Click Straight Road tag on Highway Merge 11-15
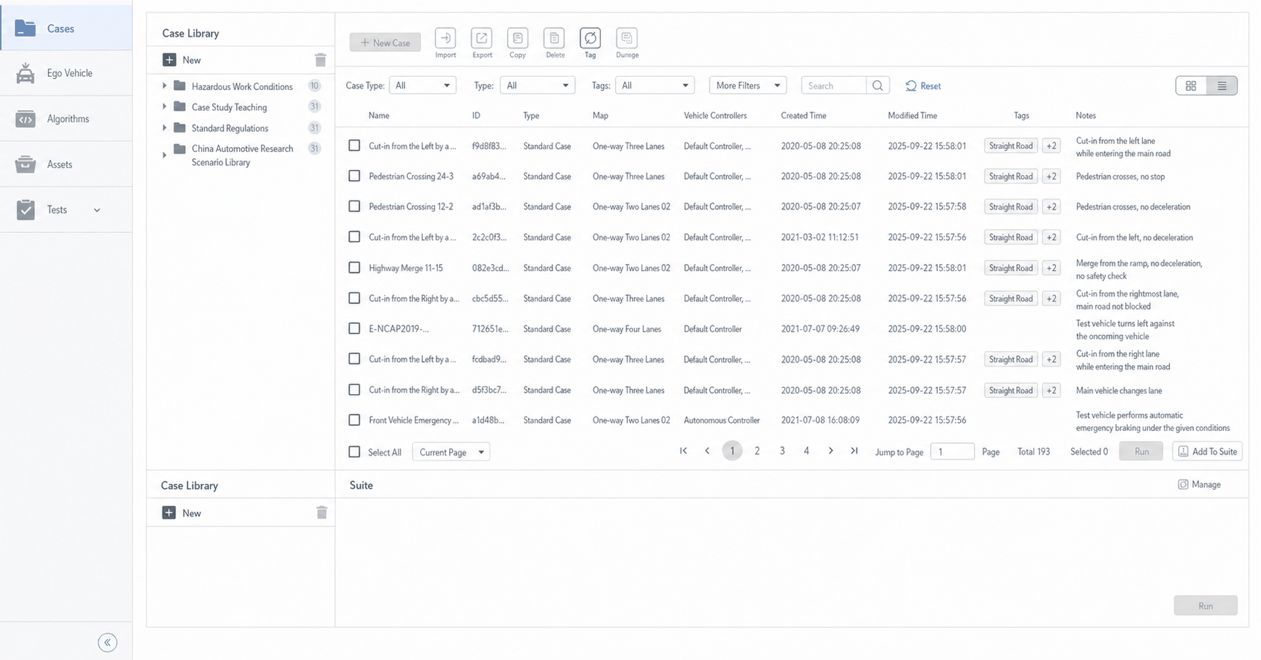This screenshot has height=660, width=1261. pos(1011,268)
